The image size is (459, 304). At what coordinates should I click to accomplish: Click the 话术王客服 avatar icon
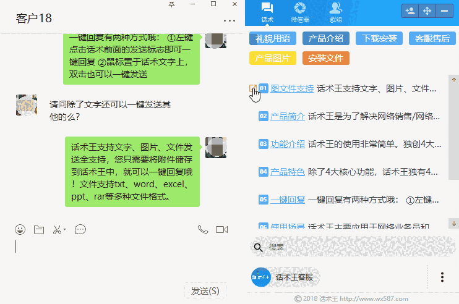tap(261, 277)
